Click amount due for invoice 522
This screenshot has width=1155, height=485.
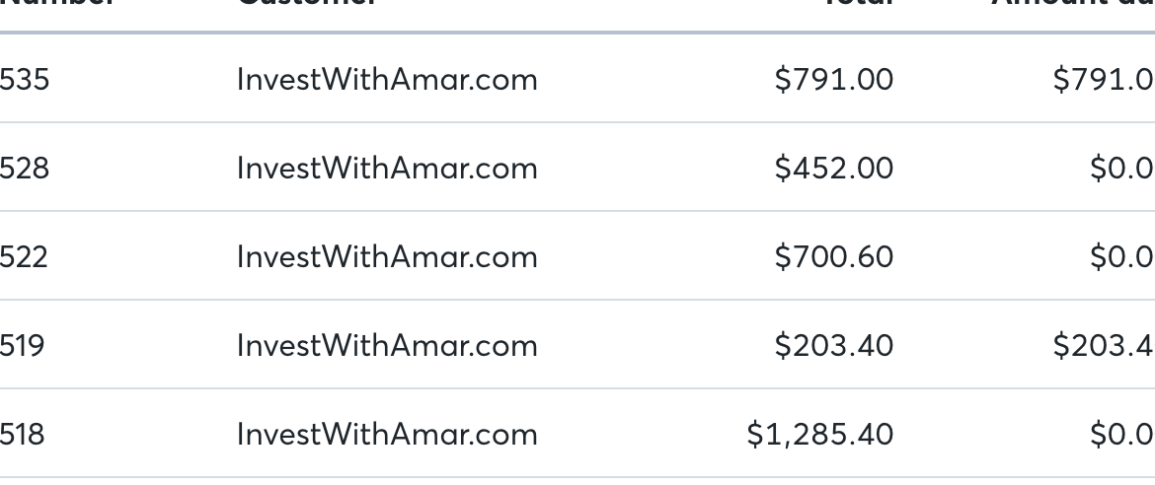coord(1121,257)
